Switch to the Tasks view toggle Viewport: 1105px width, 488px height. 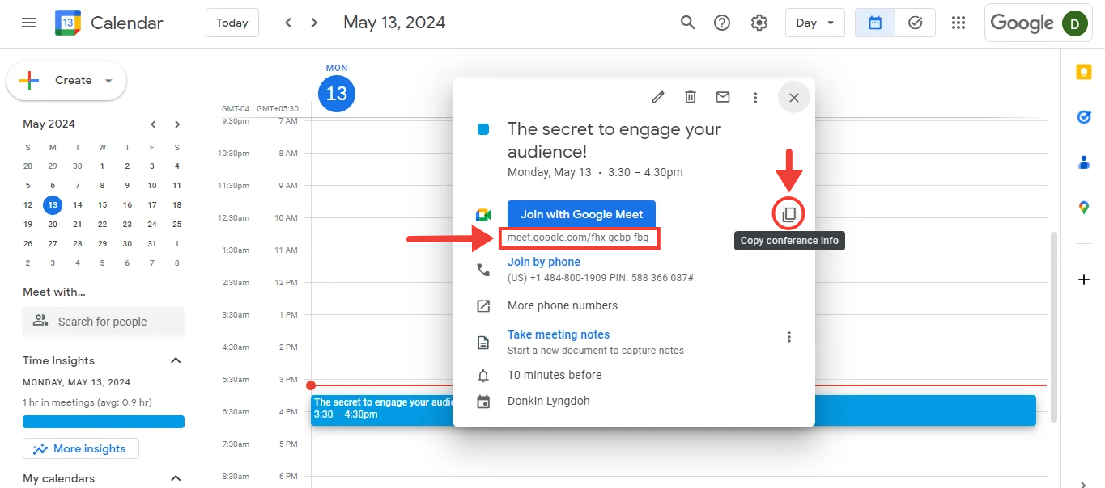916,23
